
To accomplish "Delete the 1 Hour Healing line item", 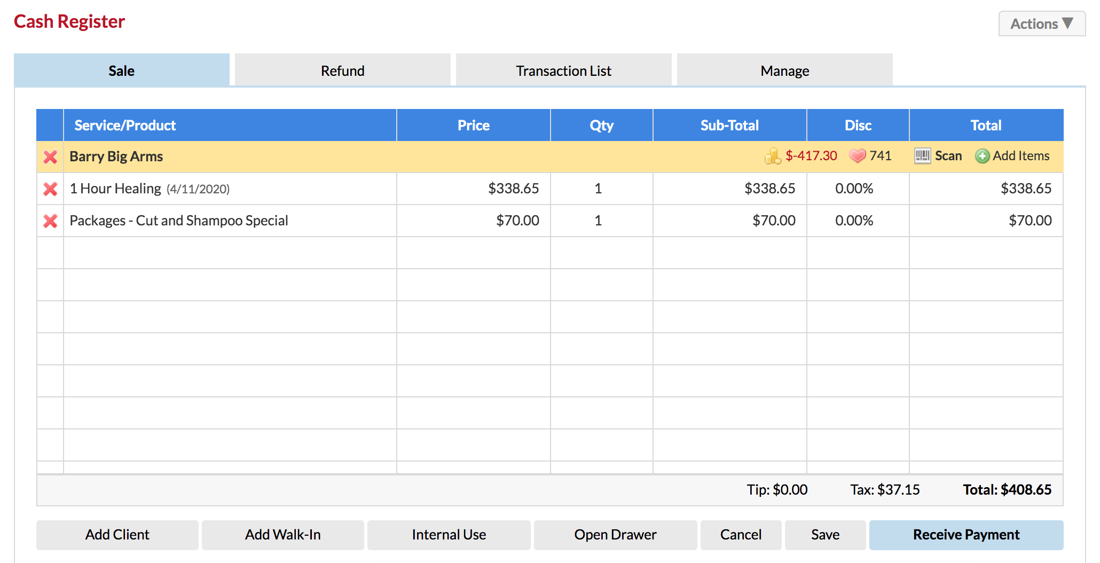I will 50,189.
